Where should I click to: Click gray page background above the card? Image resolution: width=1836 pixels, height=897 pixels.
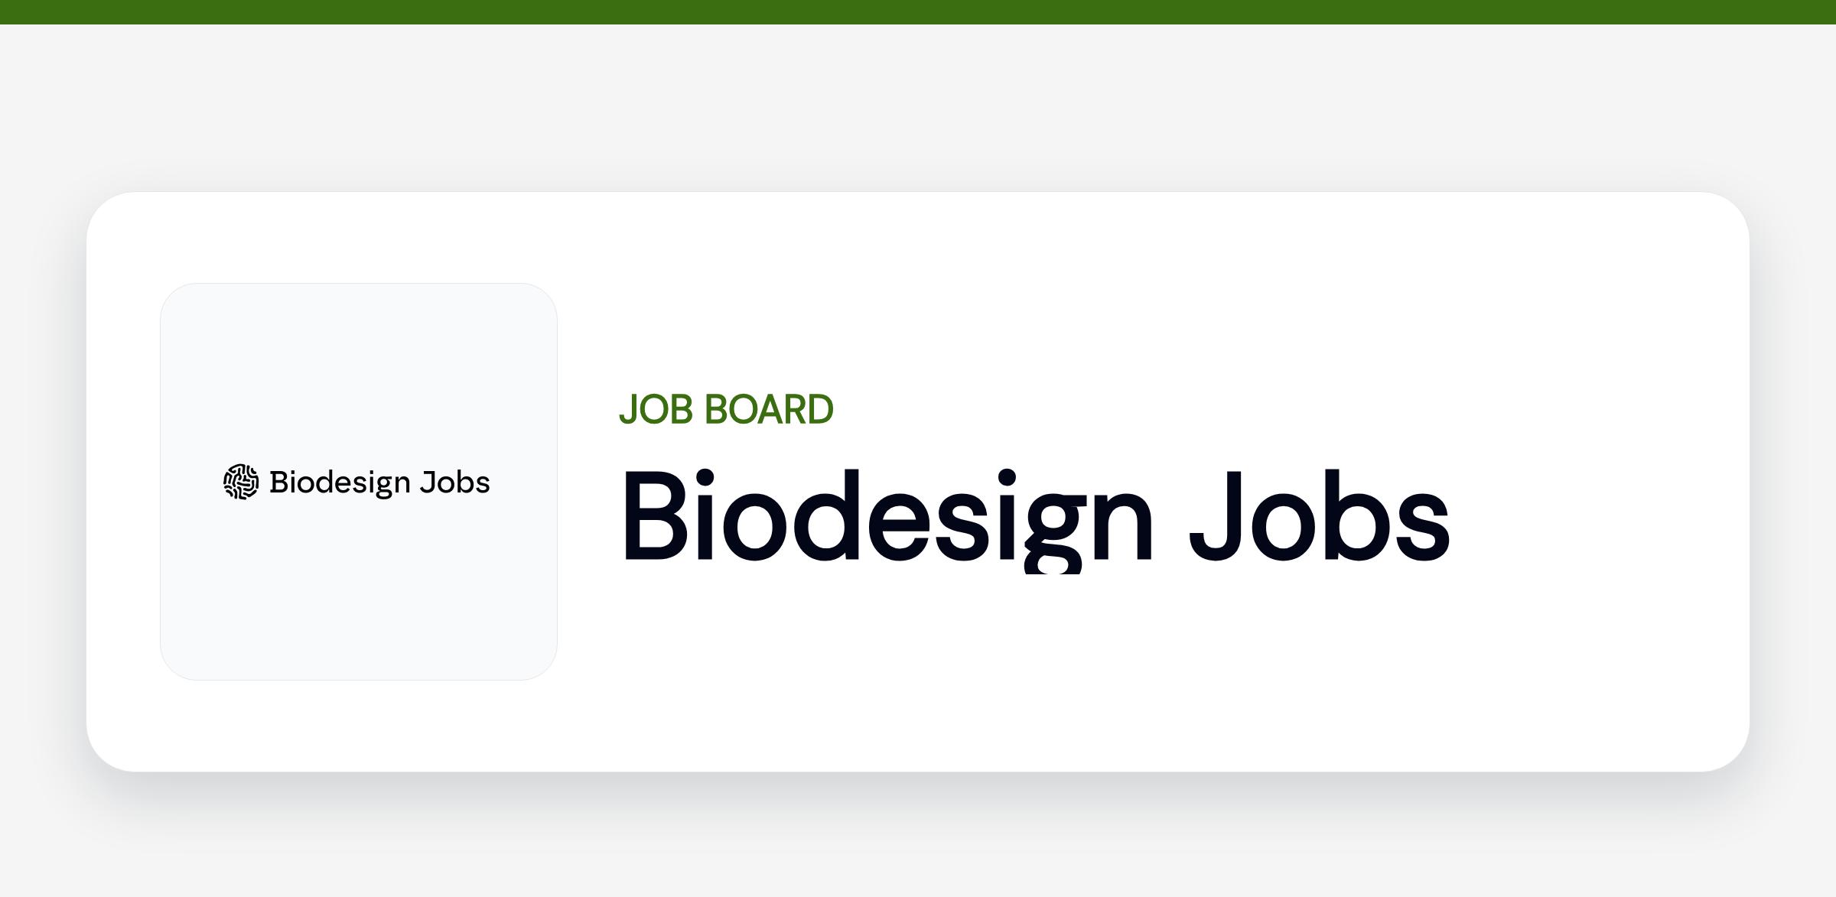click(x=918, y=107)
